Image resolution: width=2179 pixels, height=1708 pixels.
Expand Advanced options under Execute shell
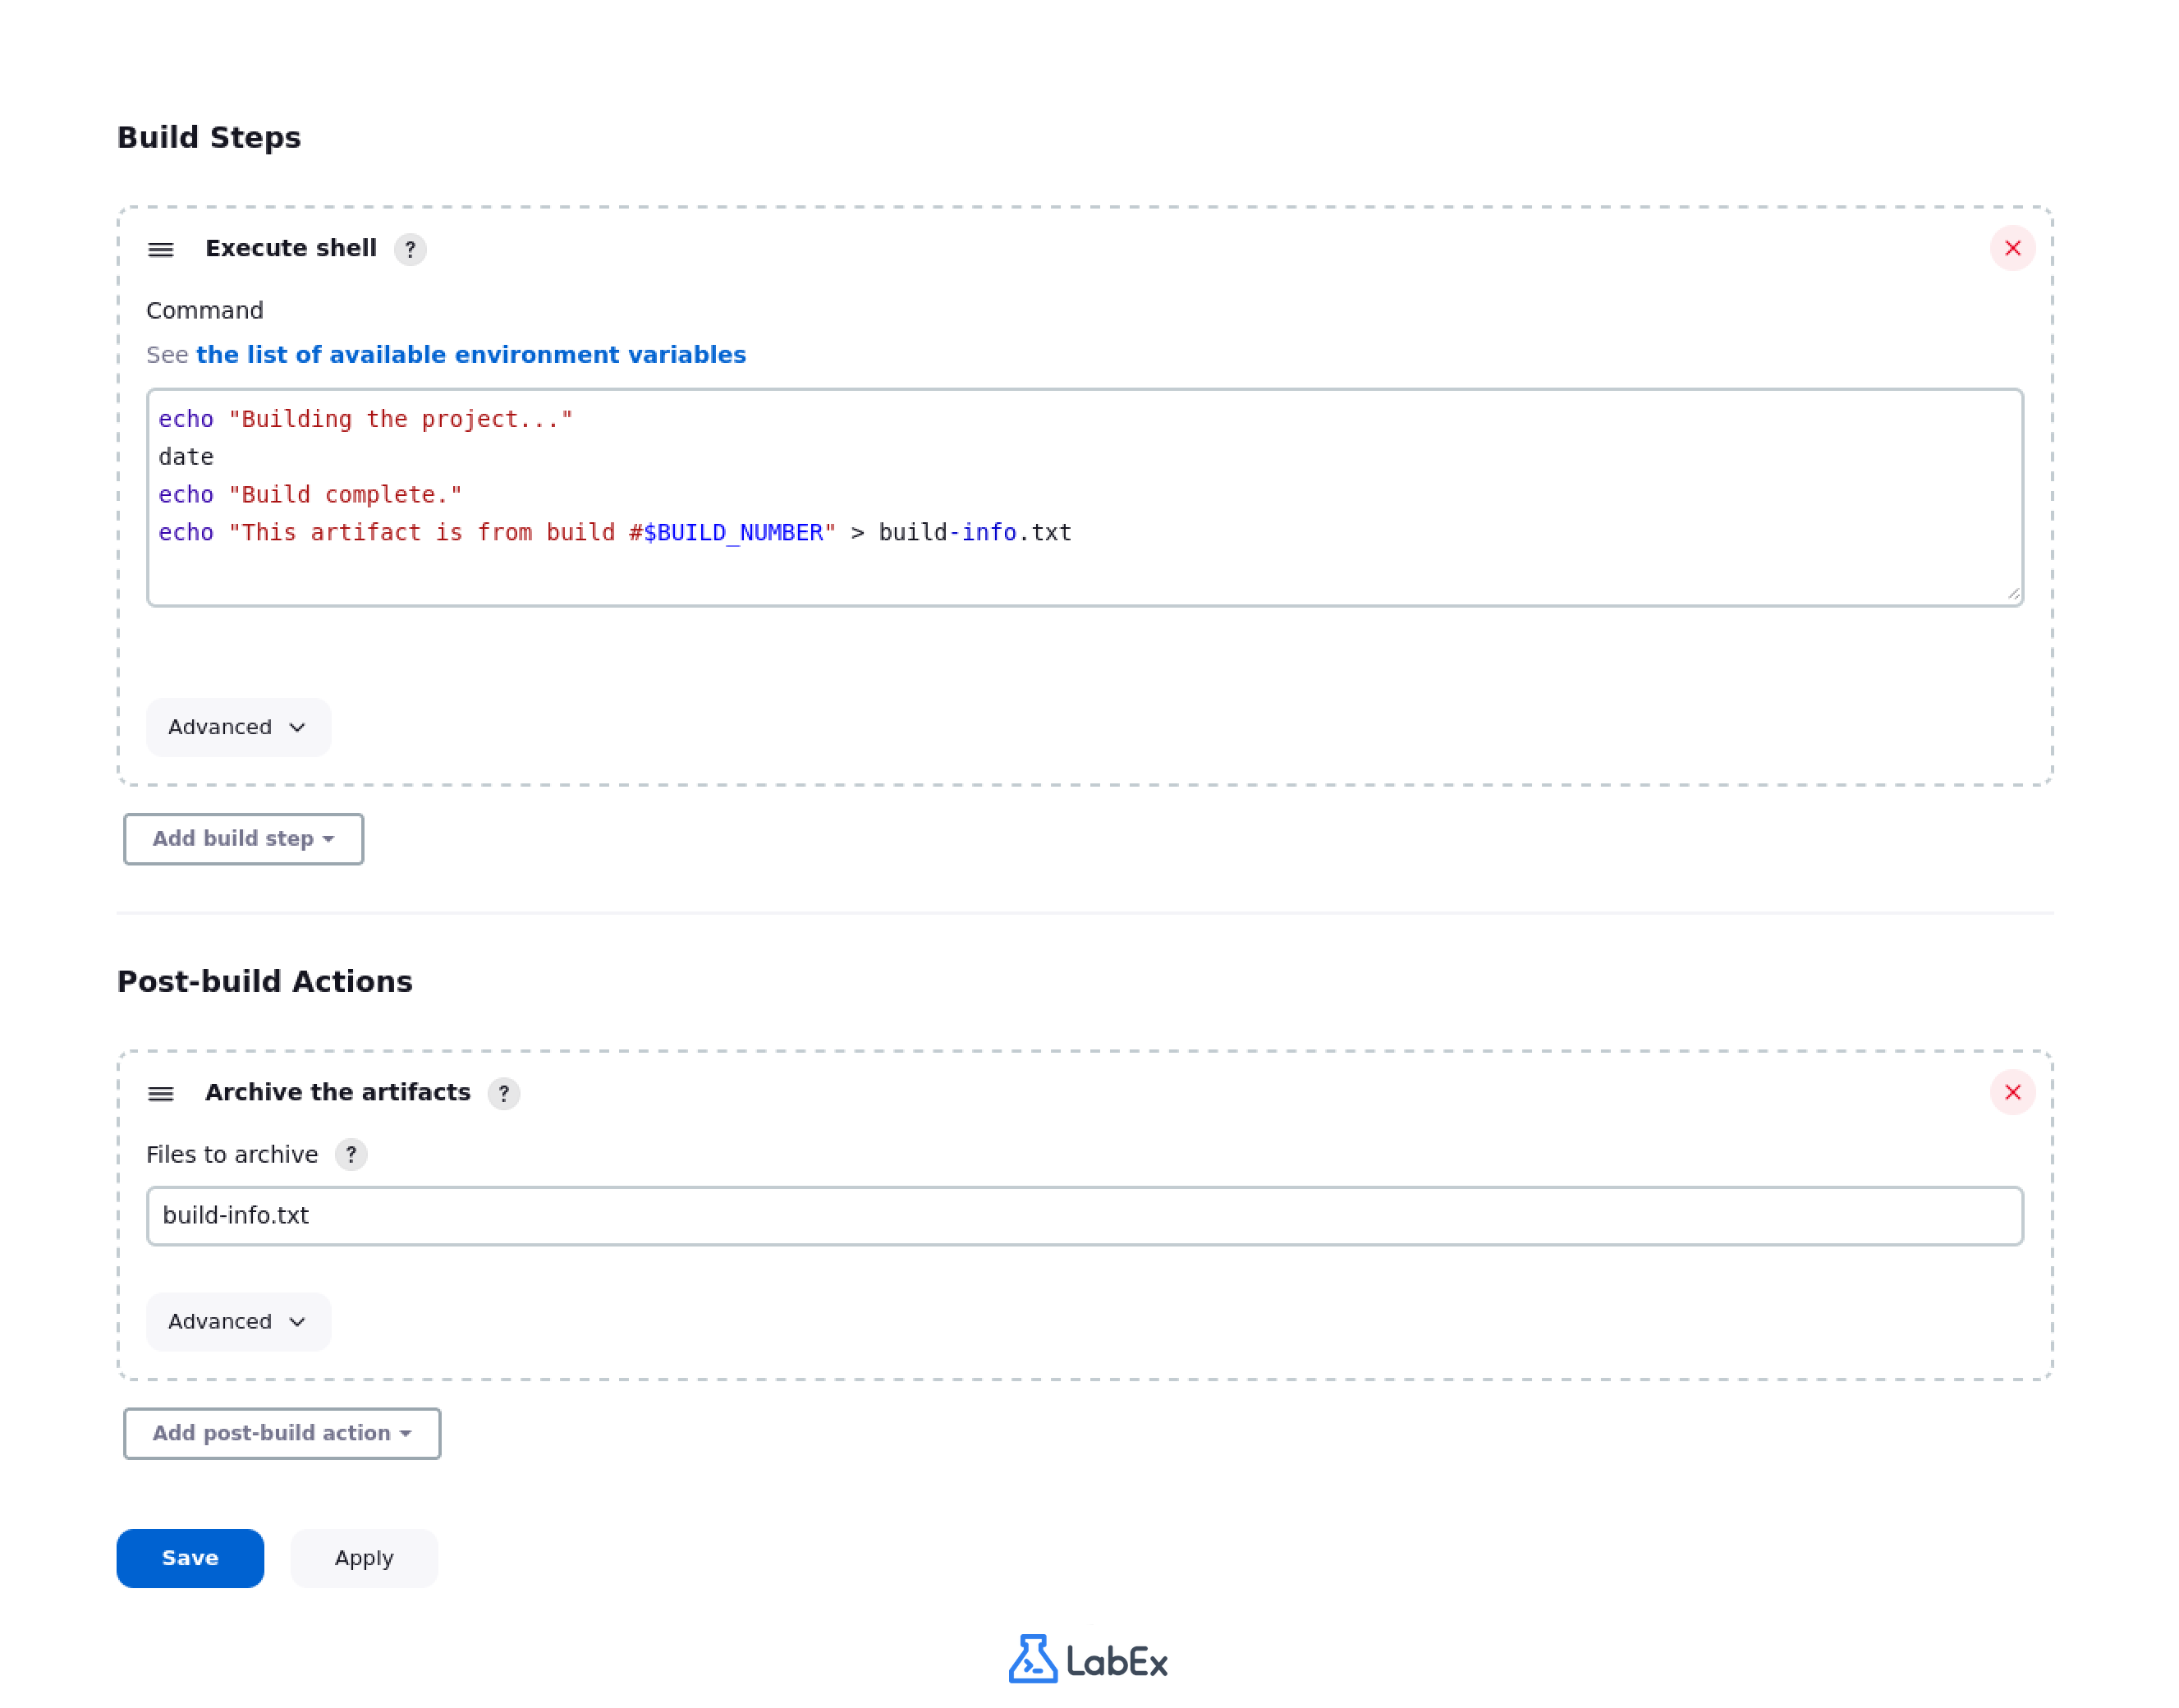238,727
